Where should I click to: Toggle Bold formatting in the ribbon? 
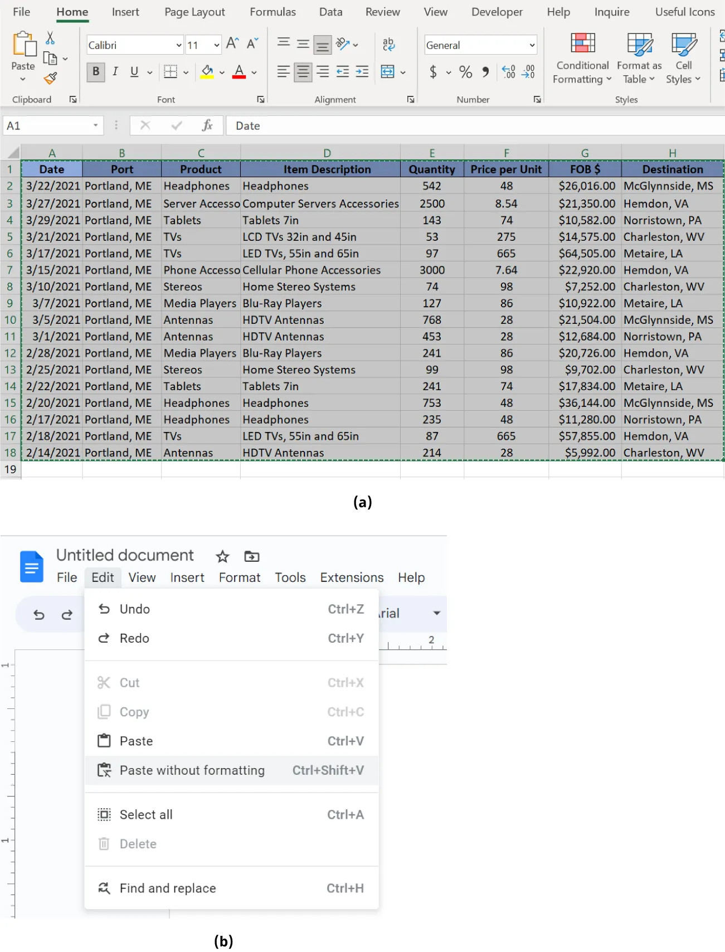96,72
